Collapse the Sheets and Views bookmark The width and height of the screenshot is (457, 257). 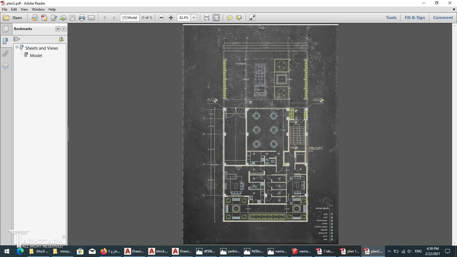[17, 47]
